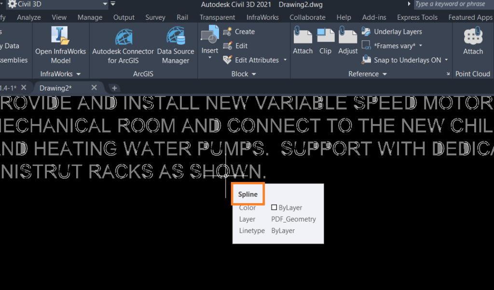The height and width of the screenshot is (290, 494).
Task: Click Edit Attributes icon
Action: point(228,60)
